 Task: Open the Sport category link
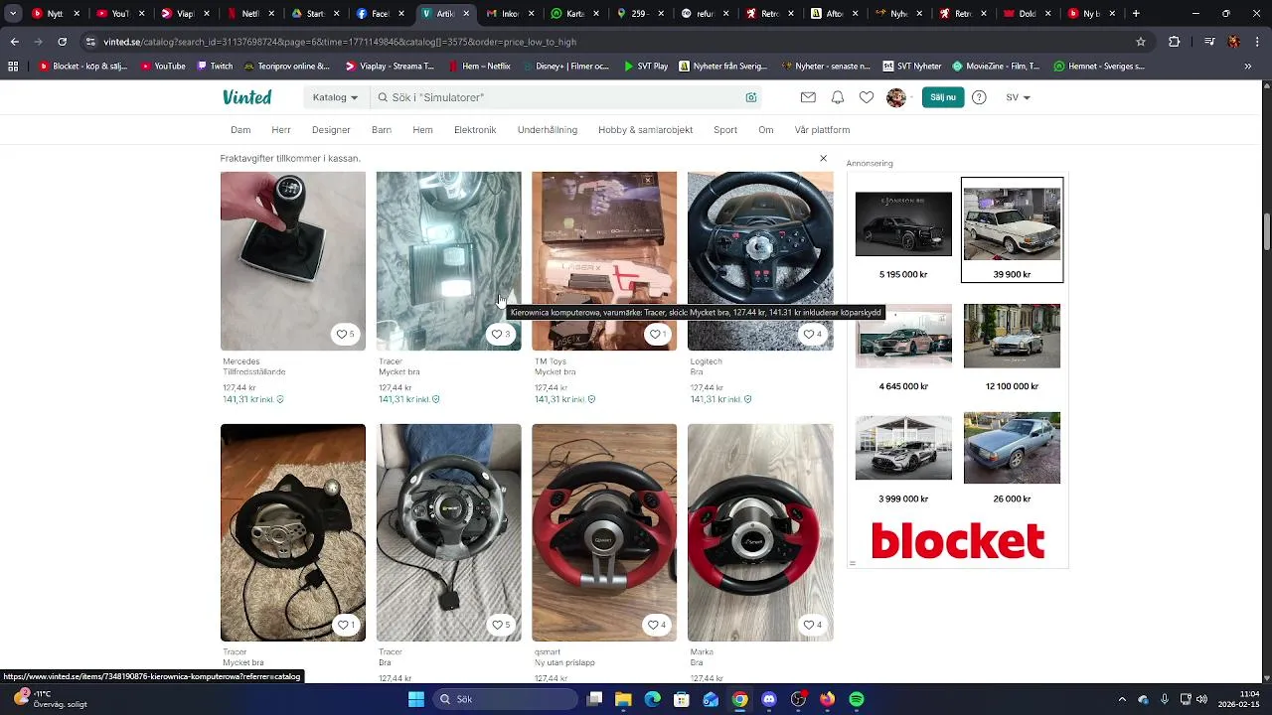[x=725, y=130]
